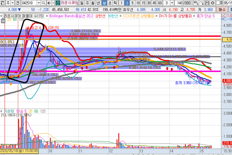Select the 10-minute interval button
232x155 pixels.
click(x=138, y=3)
